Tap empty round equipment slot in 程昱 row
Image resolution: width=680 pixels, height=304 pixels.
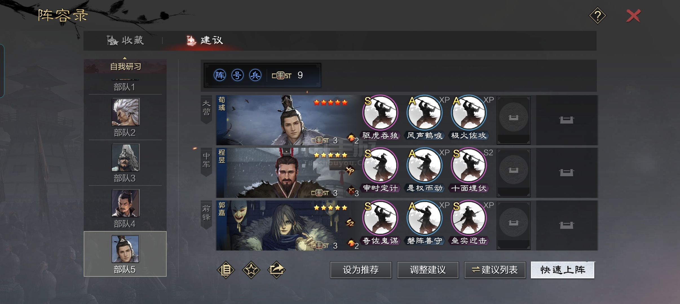click(x=513, y=173)
